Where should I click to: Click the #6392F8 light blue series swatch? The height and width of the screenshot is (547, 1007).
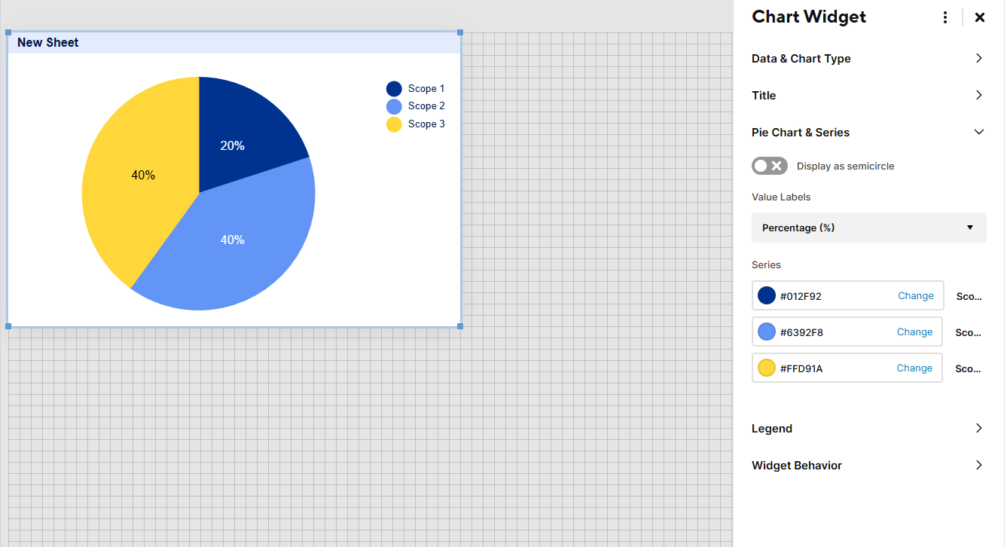(767, 332)
